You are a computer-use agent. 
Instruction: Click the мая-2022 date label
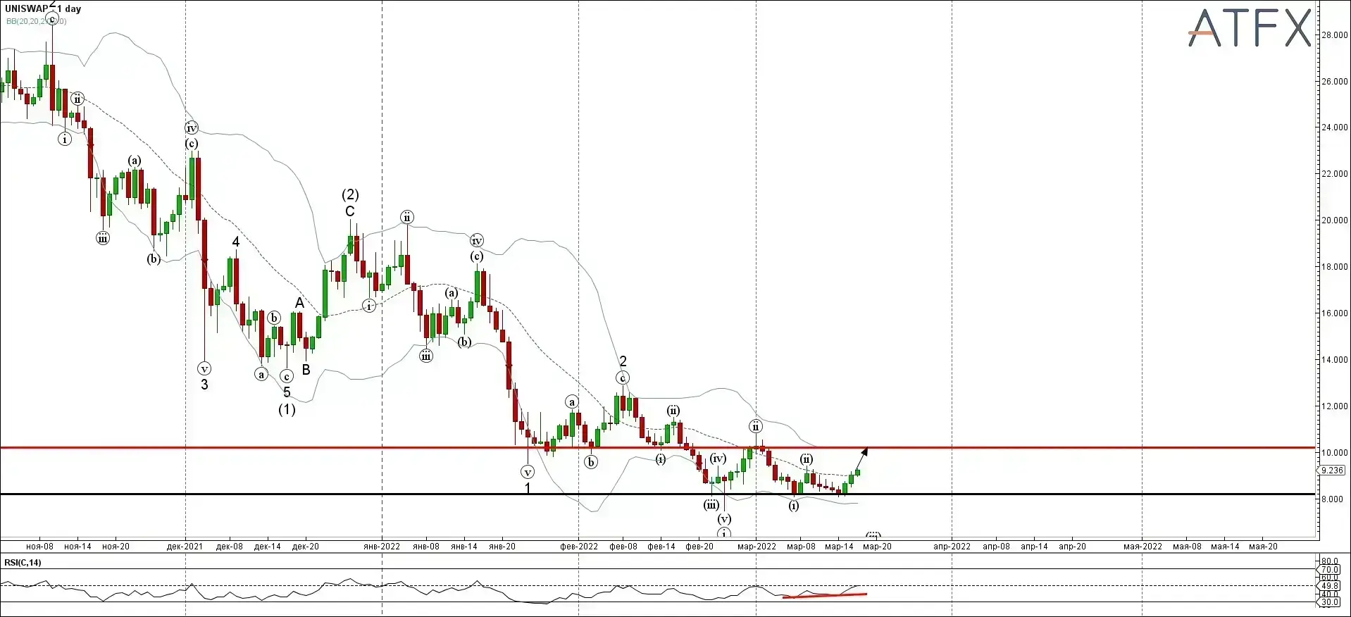click(1143, 546)
